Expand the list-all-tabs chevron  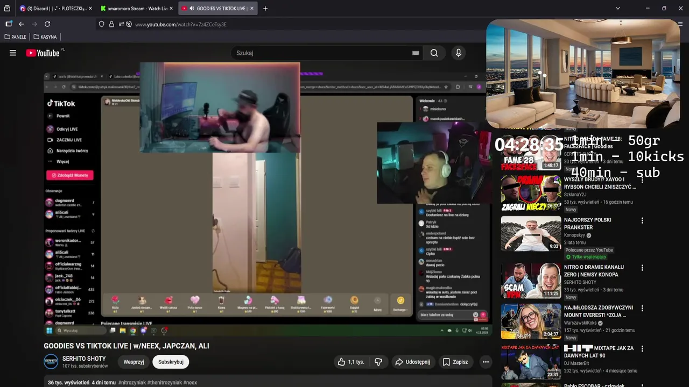[617, 9]
